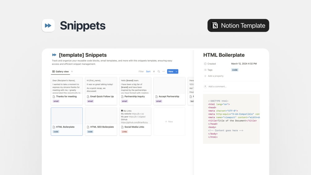Expand the dropdown arrow beside New button
The height and width of the screenshot is (175, 311).
[x=176, y=72]
